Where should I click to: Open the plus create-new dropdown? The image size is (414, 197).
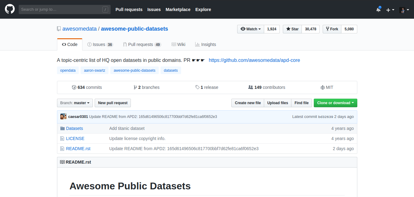tap(390, 10)
